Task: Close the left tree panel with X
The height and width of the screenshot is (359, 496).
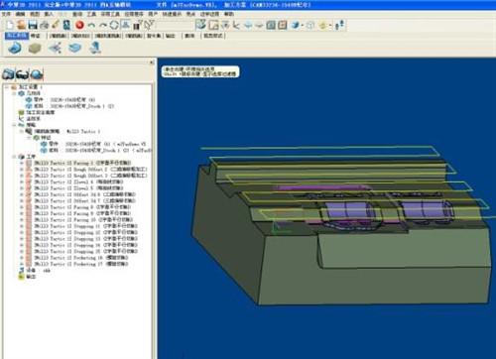Action: (x=152, y=61)
